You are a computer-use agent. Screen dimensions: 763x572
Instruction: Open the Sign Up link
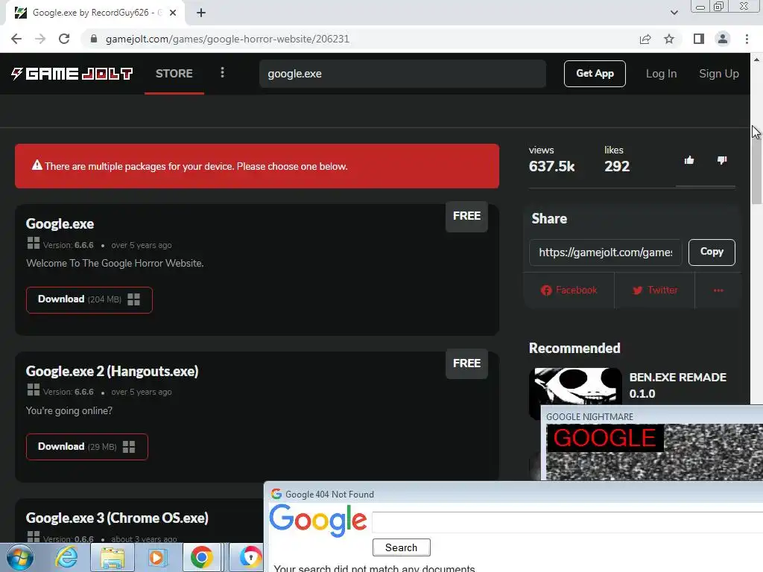coord(719,74)
